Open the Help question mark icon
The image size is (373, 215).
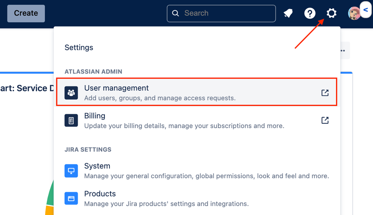310,13
